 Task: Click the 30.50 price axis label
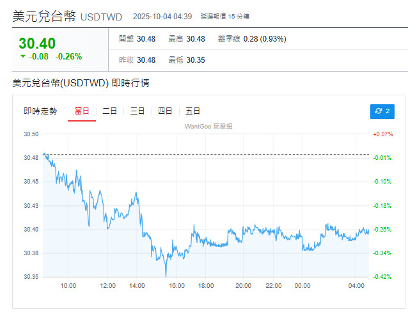coord(31,134)
